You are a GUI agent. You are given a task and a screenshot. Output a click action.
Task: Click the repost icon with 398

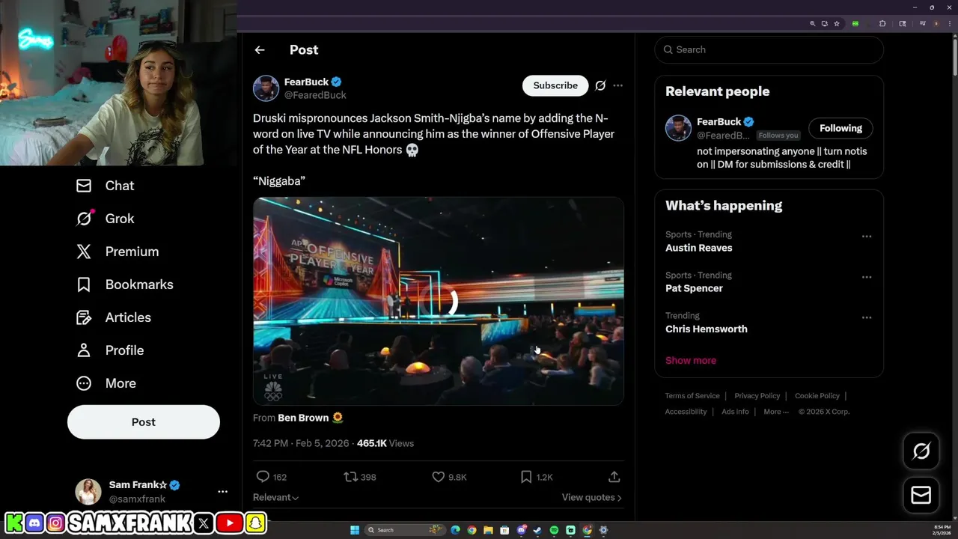(350, 477)
